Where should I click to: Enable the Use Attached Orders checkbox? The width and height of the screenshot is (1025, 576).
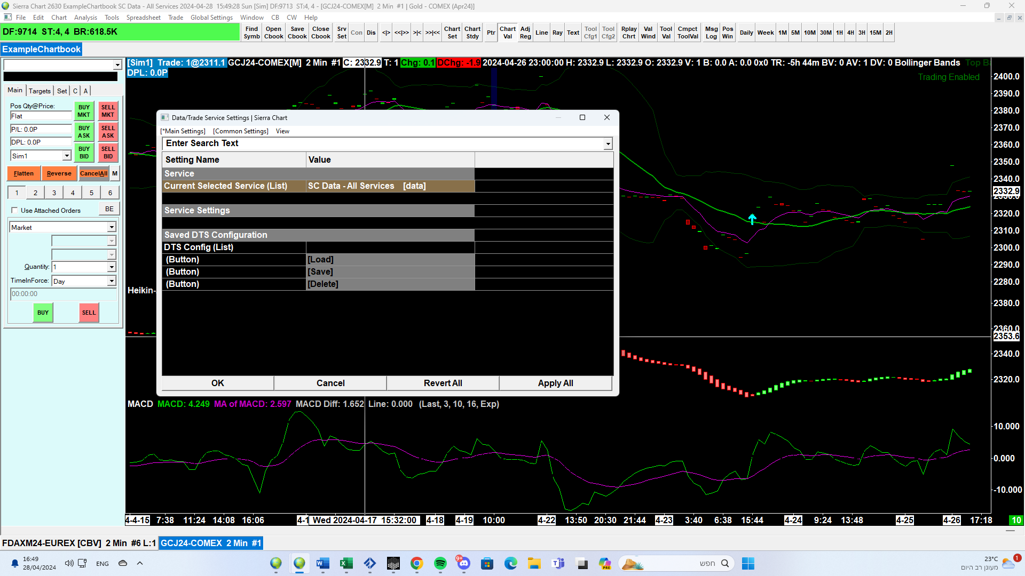(x=14, y=211)
